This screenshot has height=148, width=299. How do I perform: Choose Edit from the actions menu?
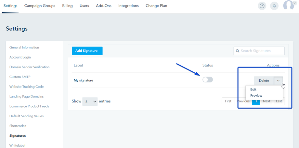point(253,90)
